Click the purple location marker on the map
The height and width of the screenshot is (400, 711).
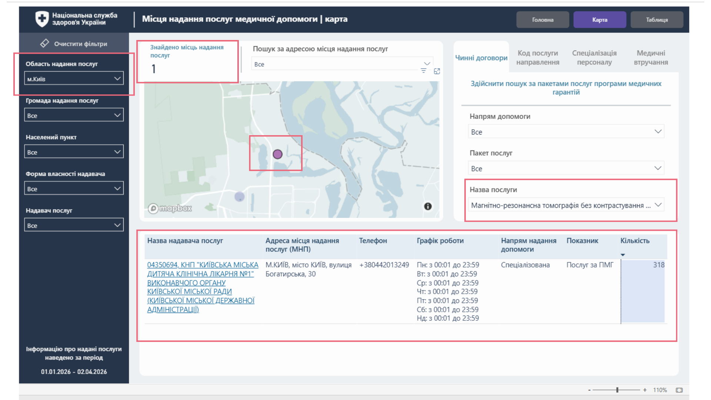[277, 154]
